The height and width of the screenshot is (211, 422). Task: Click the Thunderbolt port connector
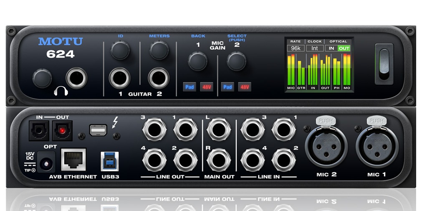[x=98, y=130]
